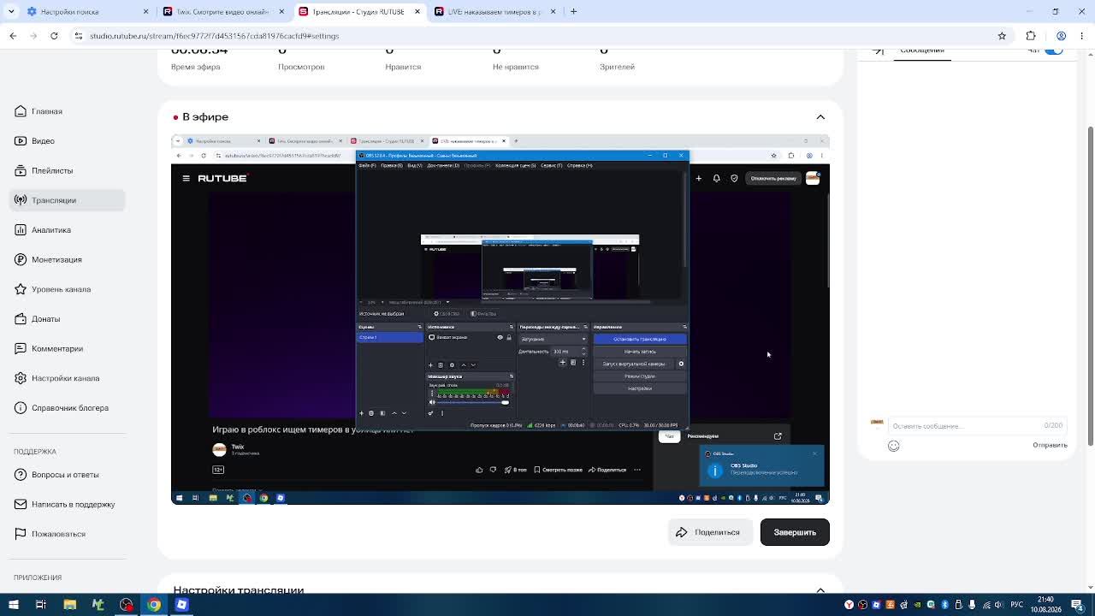This screenshot has height=616, width=1095.
Task: Reload the page
Action: pos(54,36)
